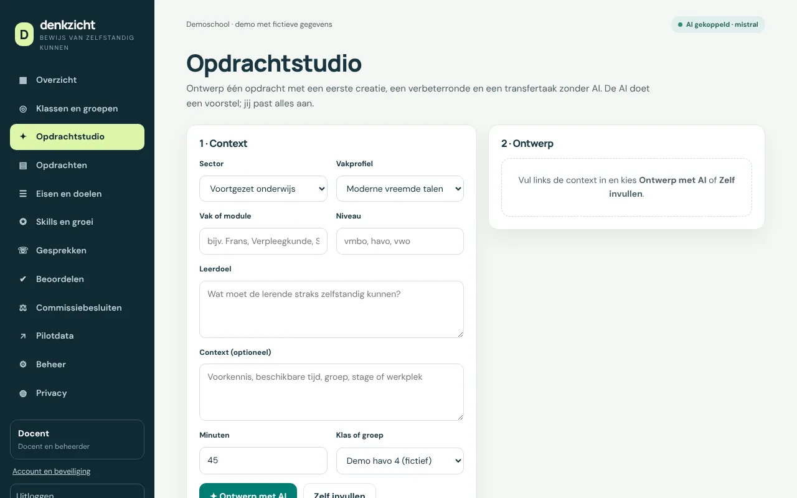Open the Overzicht page
Image resolution: width=797 pixels, height=498 pixels.
pos(77,80)
